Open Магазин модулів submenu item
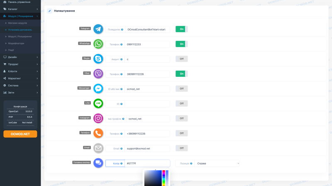The width and height of the screenshot is (332, 186). (x=20, y=23)
